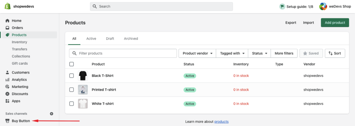Open Discounts via the percent badge icon
The width and height of the screenshot is (355, 126).
coord(8,94)
